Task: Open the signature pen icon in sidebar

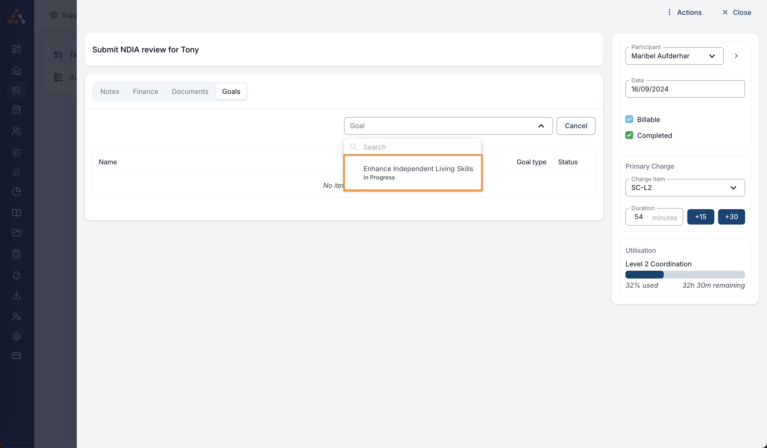Action: click(x=16, y=172)
